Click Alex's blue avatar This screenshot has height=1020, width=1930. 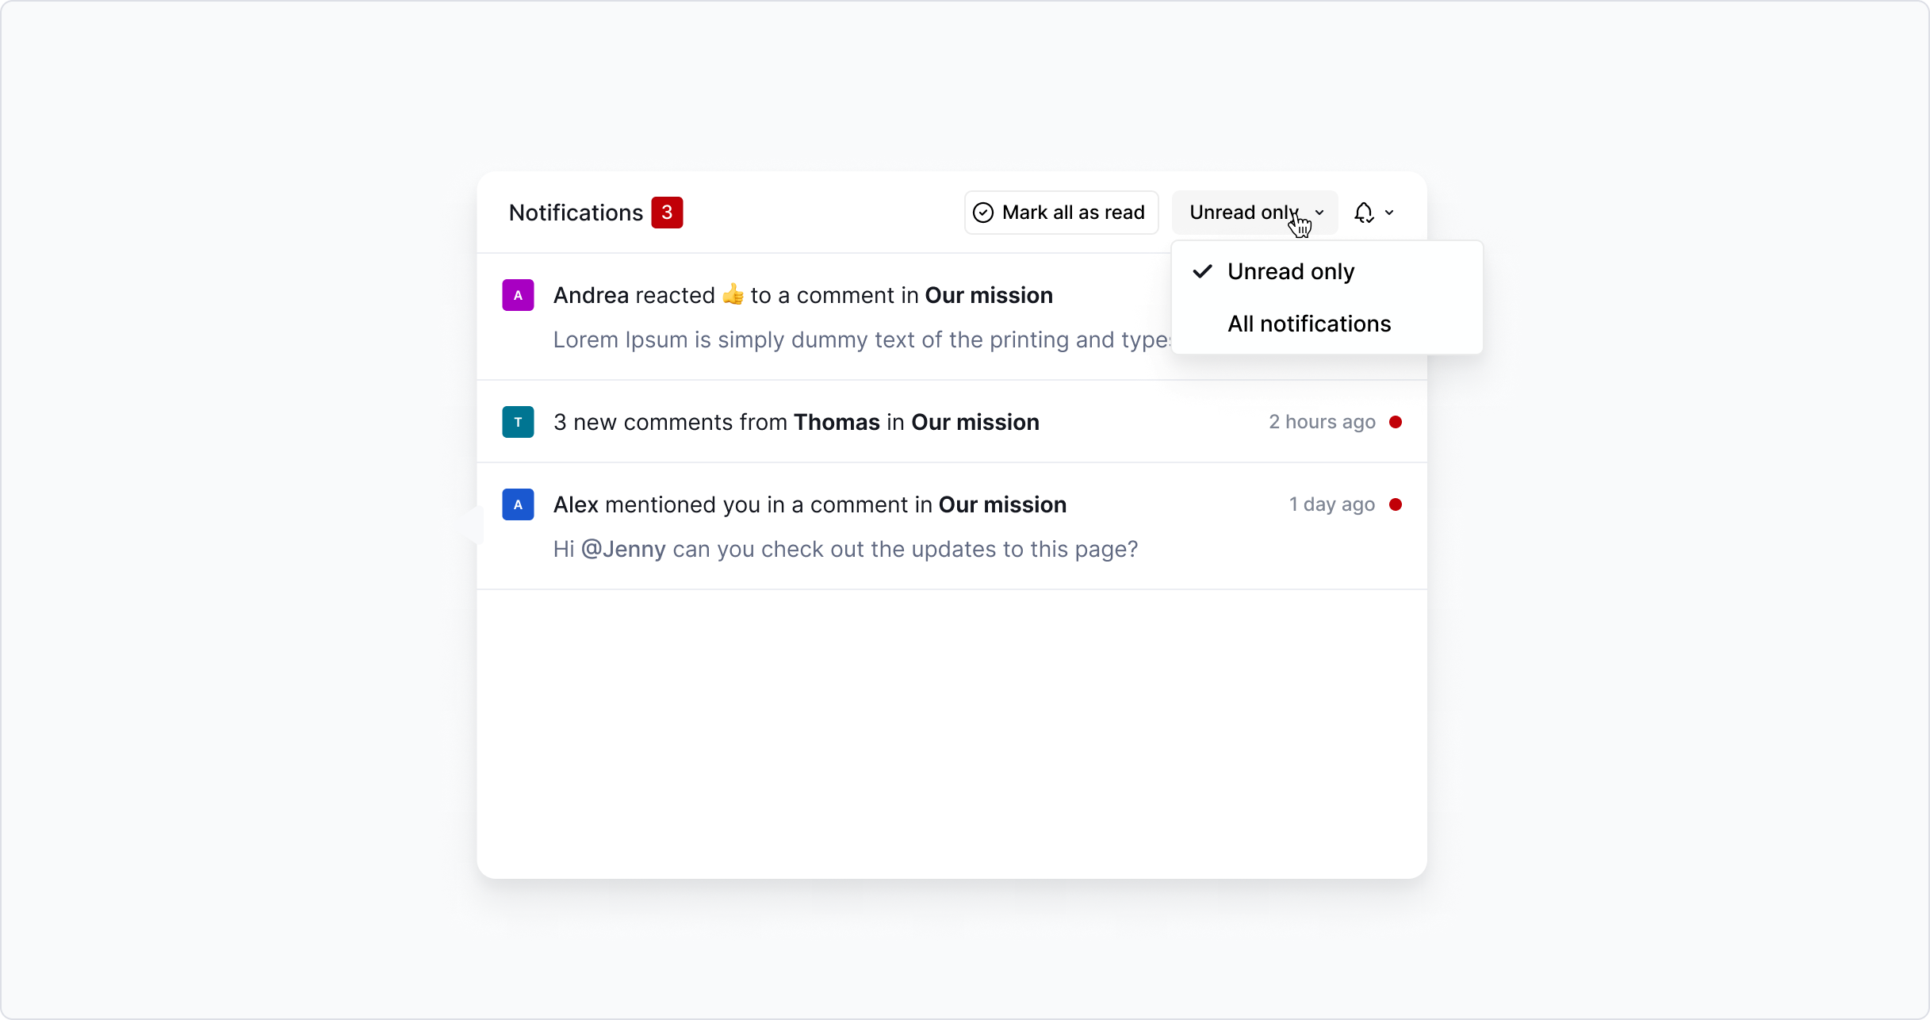pos(518,504)
